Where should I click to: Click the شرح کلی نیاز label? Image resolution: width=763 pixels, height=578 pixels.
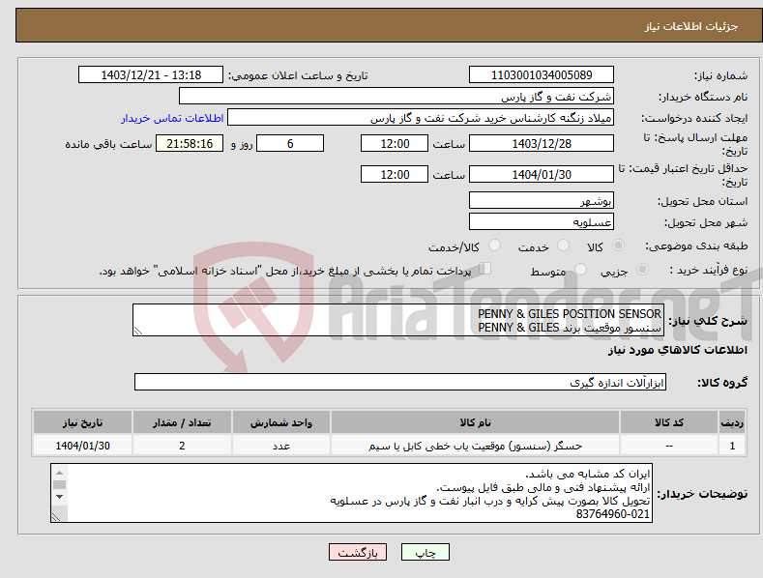[x=708, y=321]
